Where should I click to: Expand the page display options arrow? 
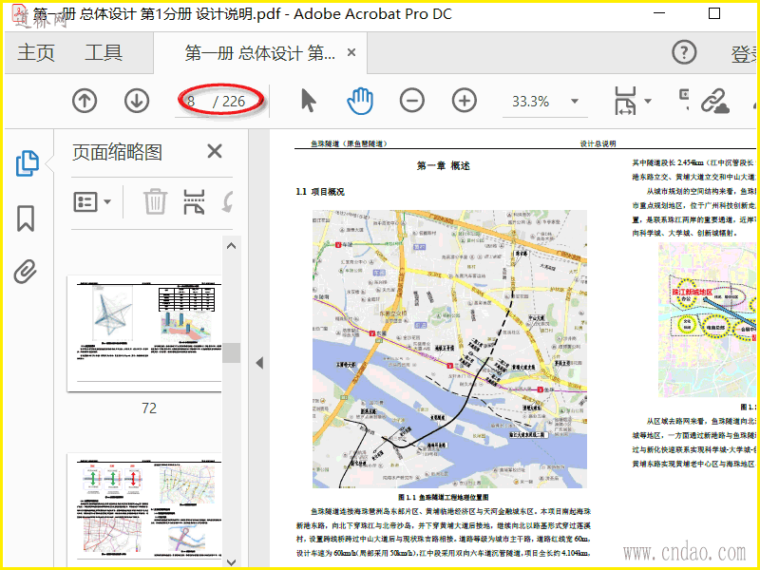tap(648, 102)
